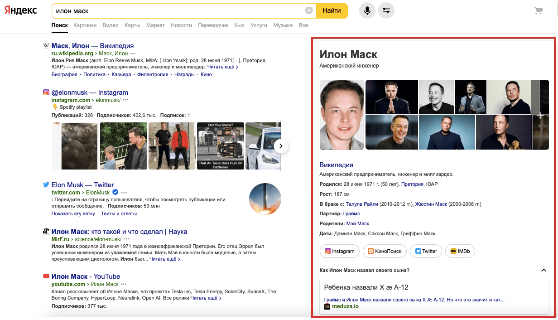Open the Музыка tab

[x=283, y=25]
